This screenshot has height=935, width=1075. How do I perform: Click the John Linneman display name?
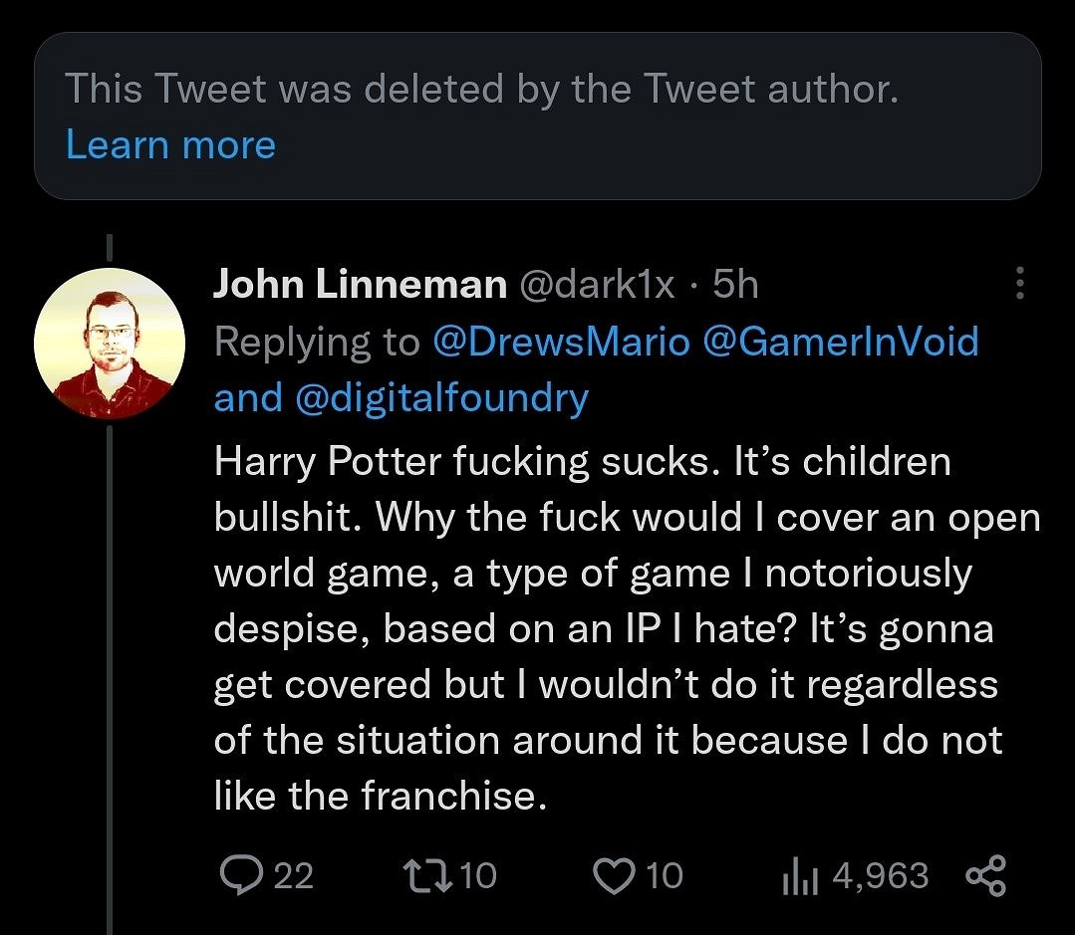point(360,286)
